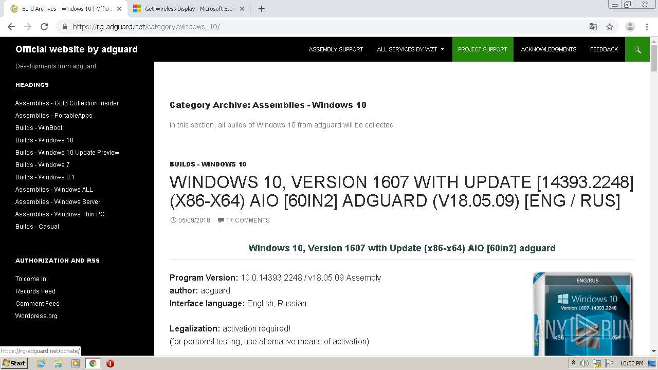Open the Opera taskbar icon

[110, 363]
